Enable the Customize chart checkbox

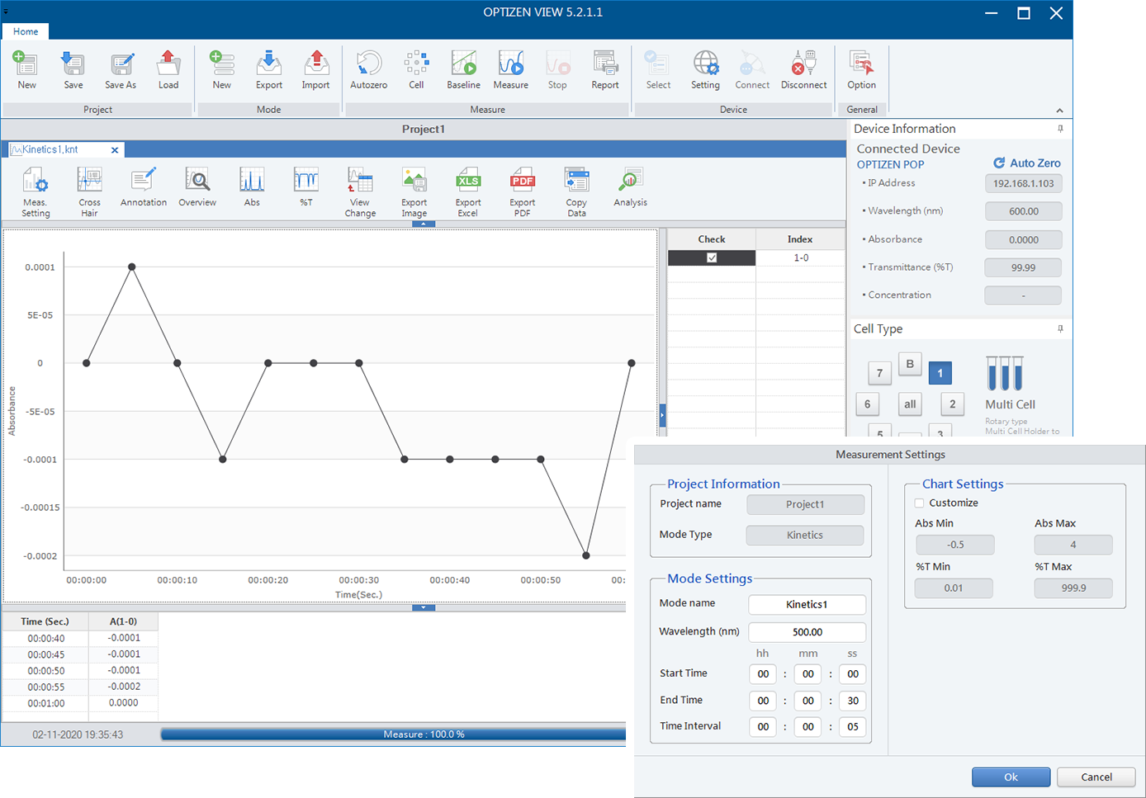[x=919, y=503]
